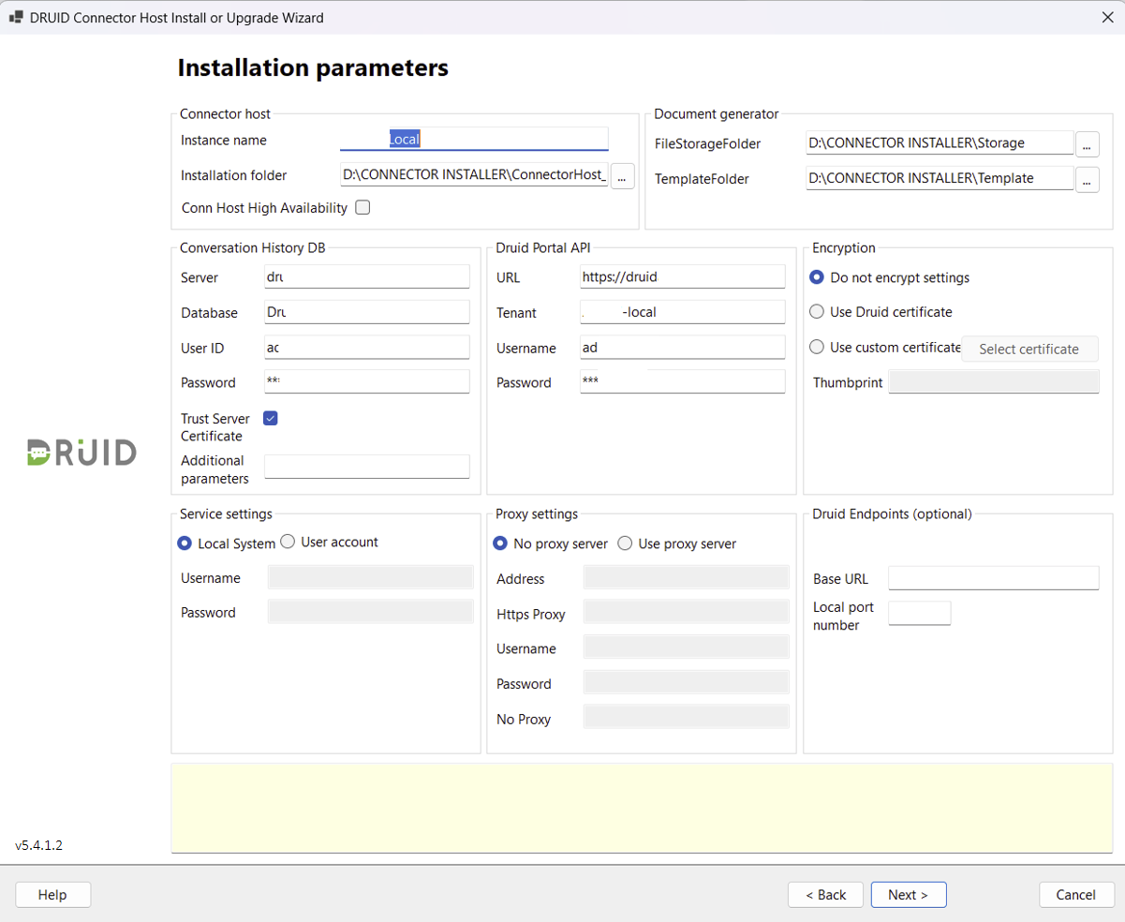Select the User account service option
The width and height of the screenshot is (1125, 922).
[288, 542]
